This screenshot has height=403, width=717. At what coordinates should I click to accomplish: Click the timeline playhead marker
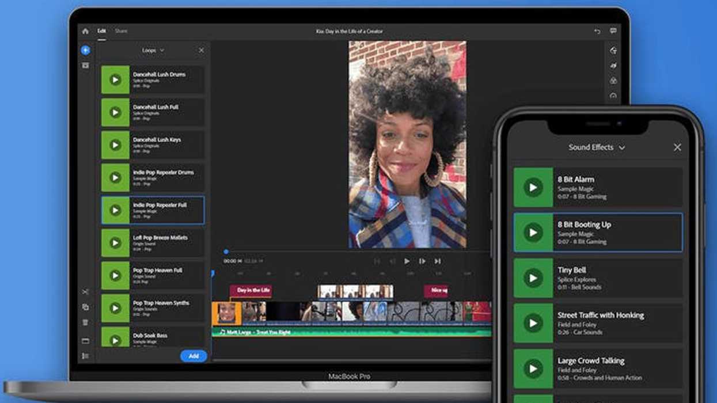tap(213, 274)
